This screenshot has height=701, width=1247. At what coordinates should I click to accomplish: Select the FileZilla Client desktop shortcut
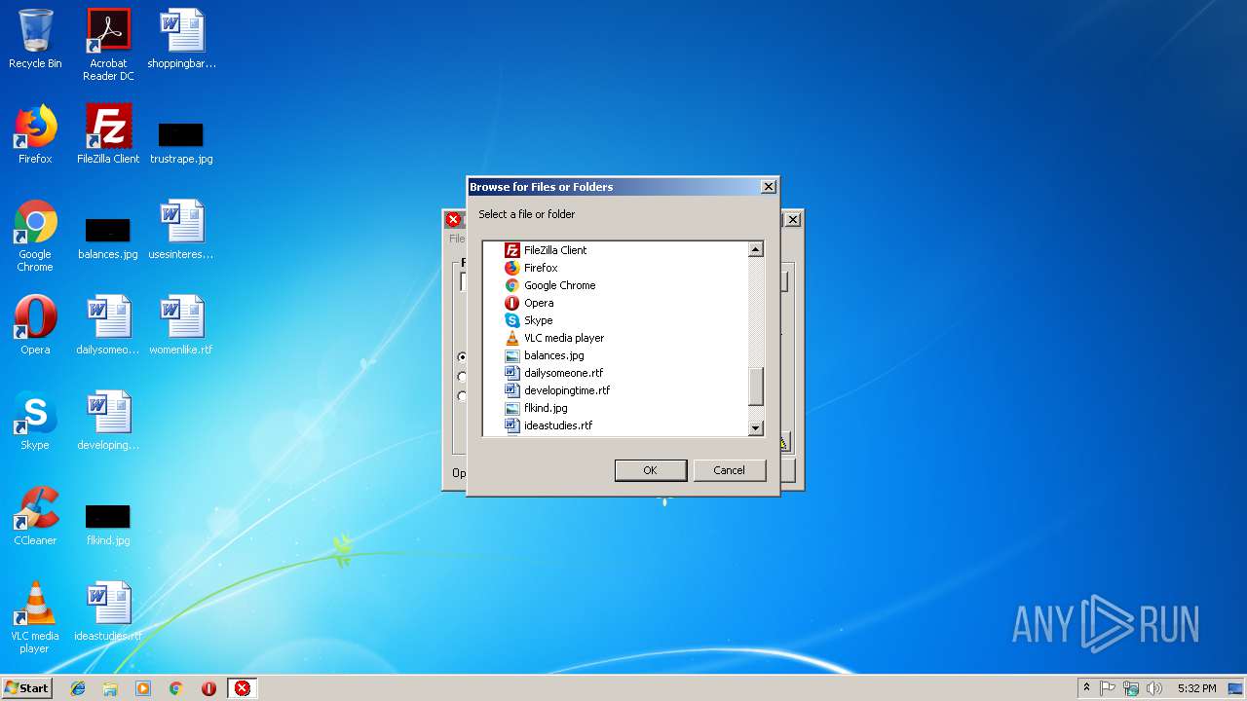[108, 134]
